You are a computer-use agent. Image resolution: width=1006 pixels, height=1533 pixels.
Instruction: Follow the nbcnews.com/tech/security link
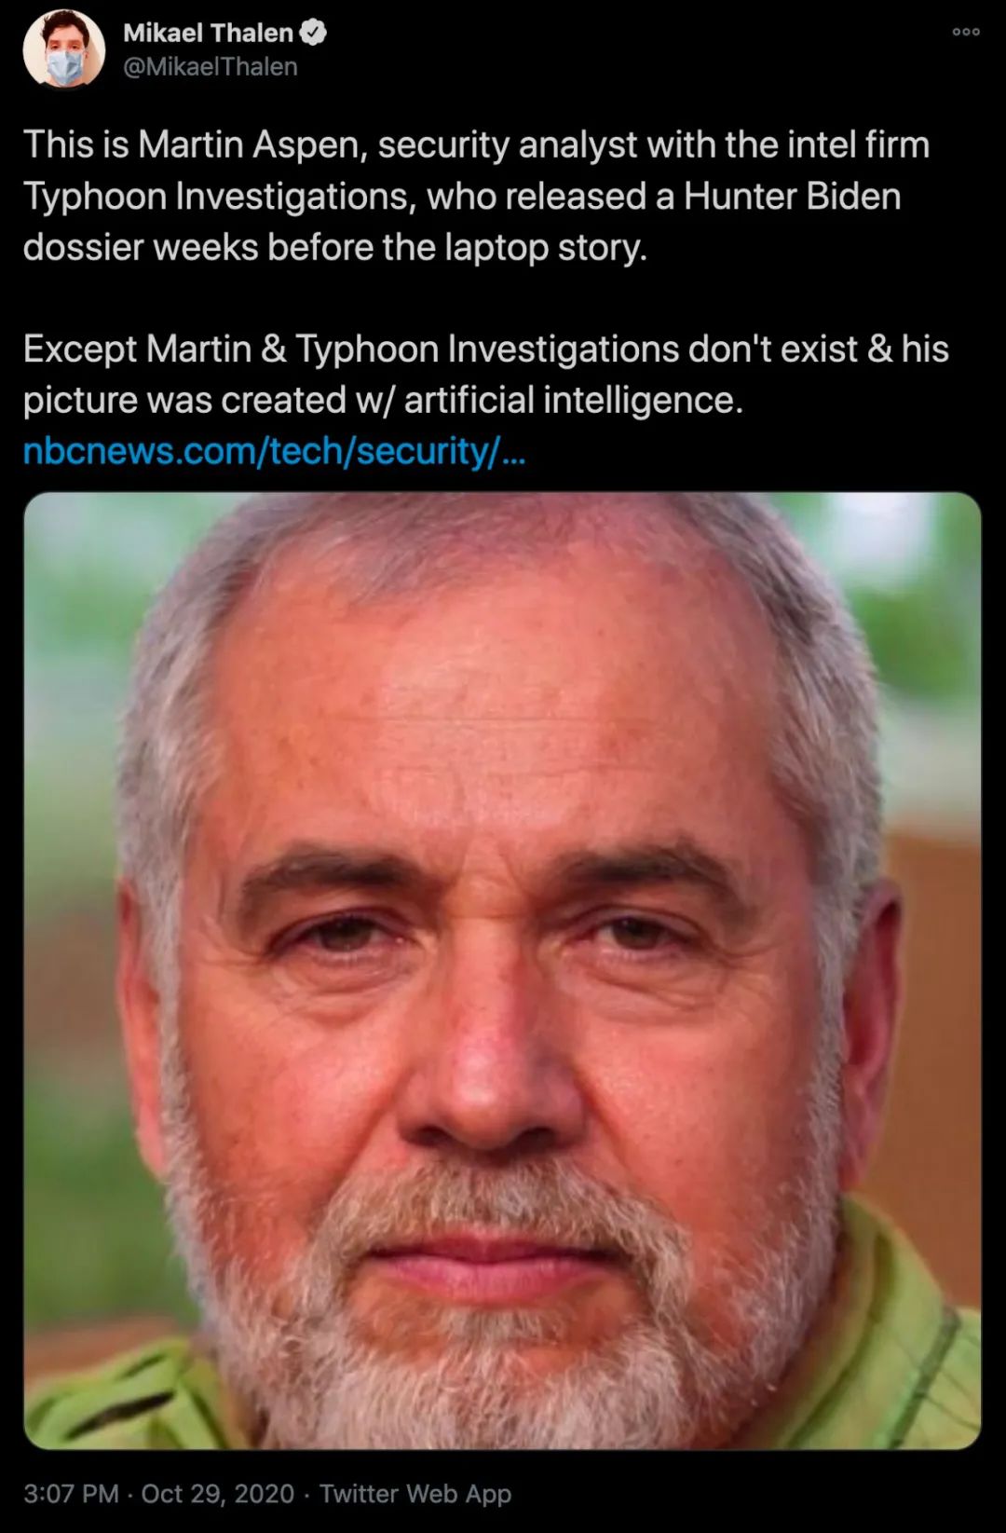click(274, 451)
